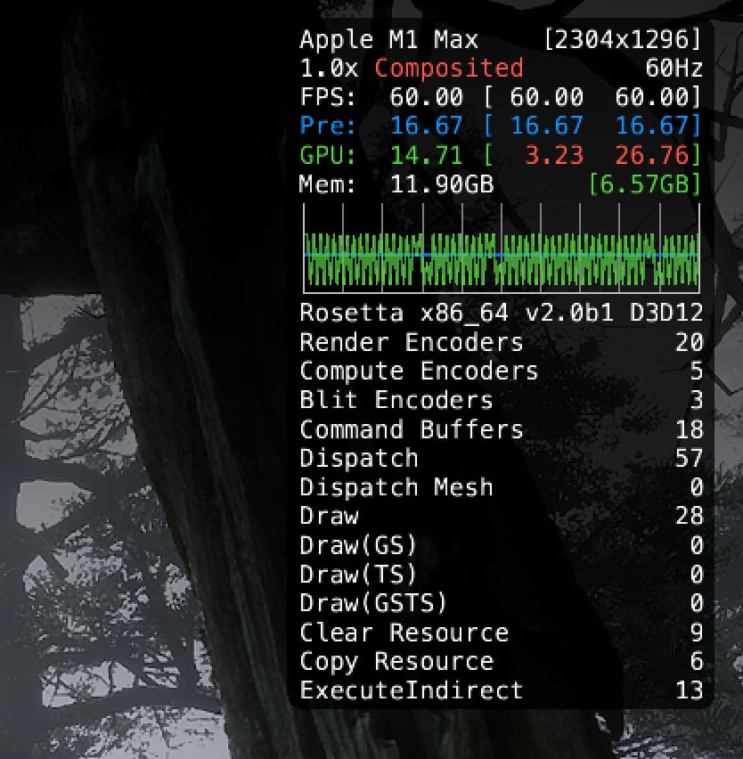Click the green frame time graph
This screenshot has height=759, width=743.
tap(502, 258)
